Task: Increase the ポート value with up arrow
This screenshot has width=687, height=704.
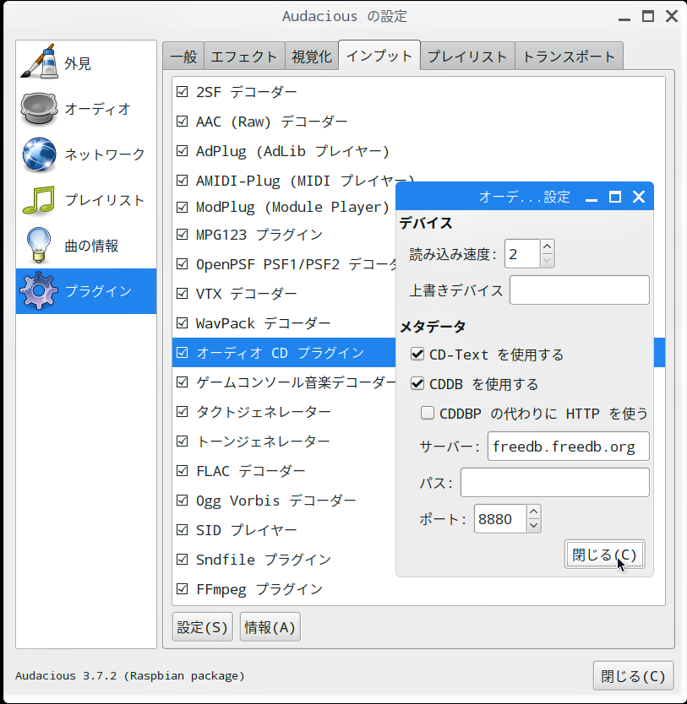Action: click(x=533, y=512)
